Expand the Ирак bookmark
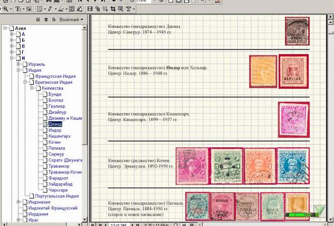The height and width of the screenshot is (226, 334). [18, 220]
